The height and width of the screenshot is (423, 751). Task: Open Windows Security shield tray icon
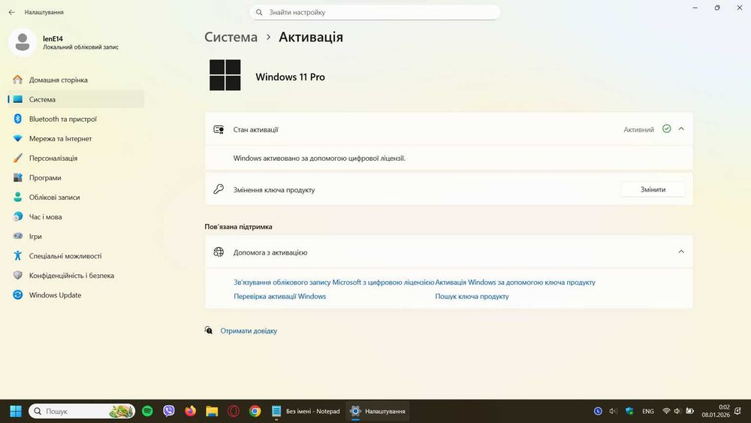[629, 411]
